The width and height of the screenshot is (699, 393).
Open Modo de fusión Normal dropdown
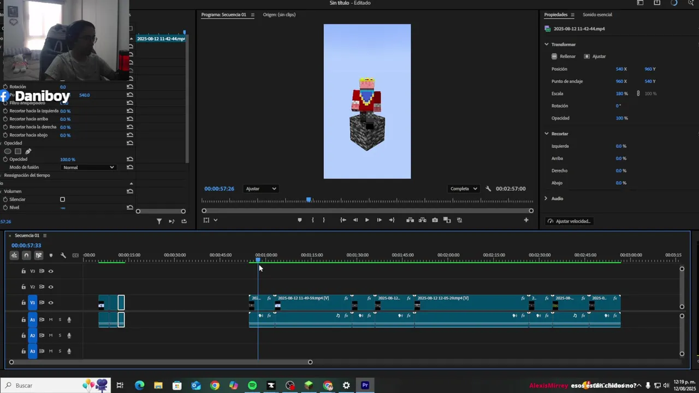88,168
